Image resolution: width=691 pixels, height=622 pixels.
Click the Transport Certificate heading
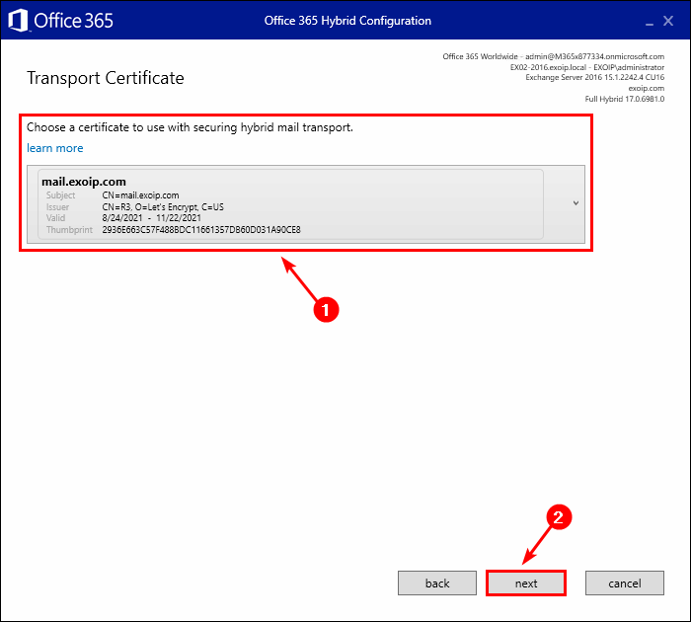coord(106,78)
